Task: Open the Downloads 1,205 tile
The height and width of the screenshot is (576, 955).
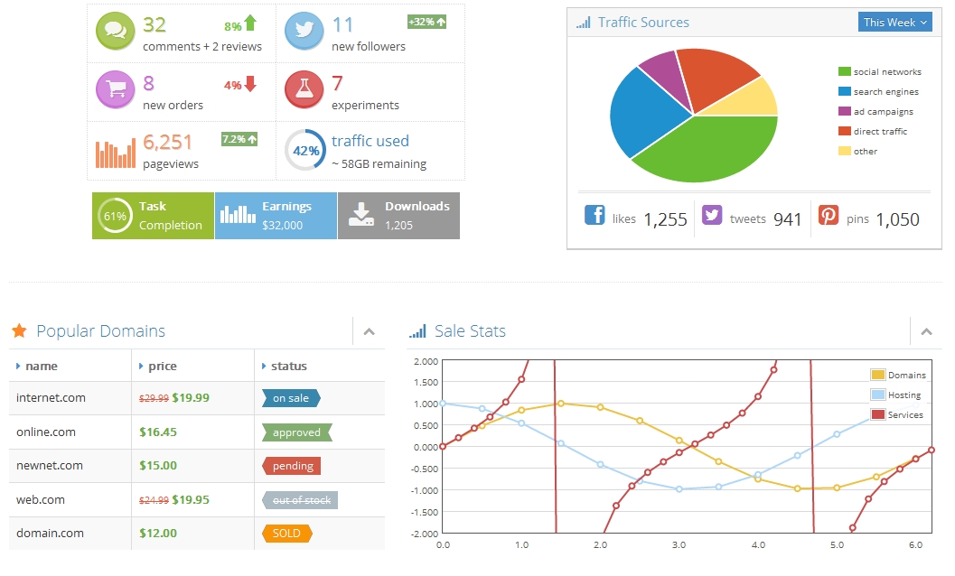Action: coord(399,216)
